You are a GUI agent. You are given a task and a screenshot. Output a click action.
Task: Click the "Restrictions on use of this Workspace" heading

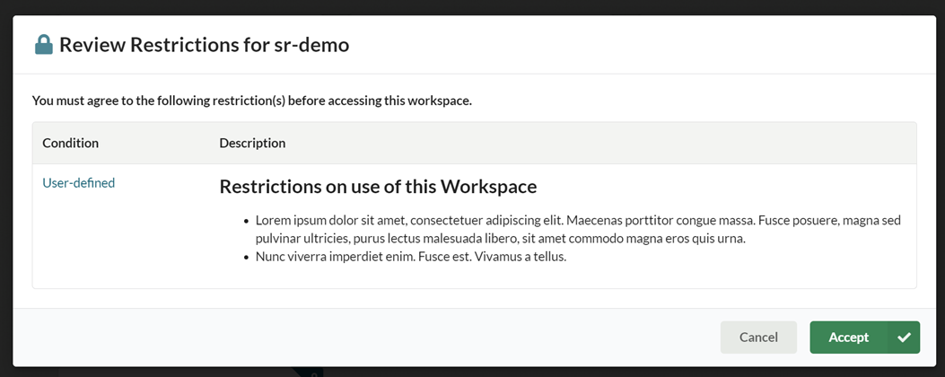click(378, 187)
